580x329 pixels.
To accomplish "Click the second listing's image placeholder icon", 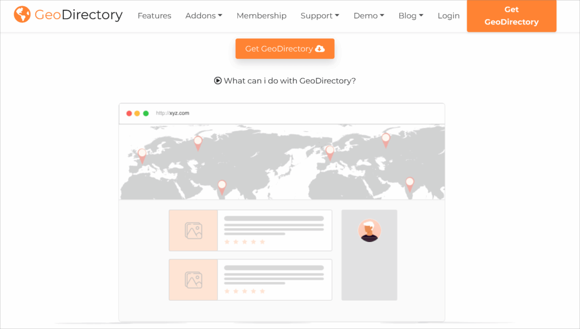I will click(193, 280).
